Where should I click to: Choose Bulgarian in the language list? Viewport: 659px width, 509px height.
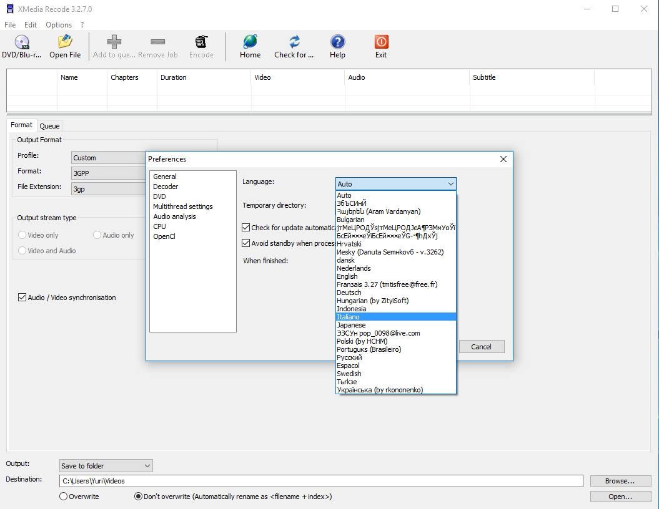(x=396, y=220)
